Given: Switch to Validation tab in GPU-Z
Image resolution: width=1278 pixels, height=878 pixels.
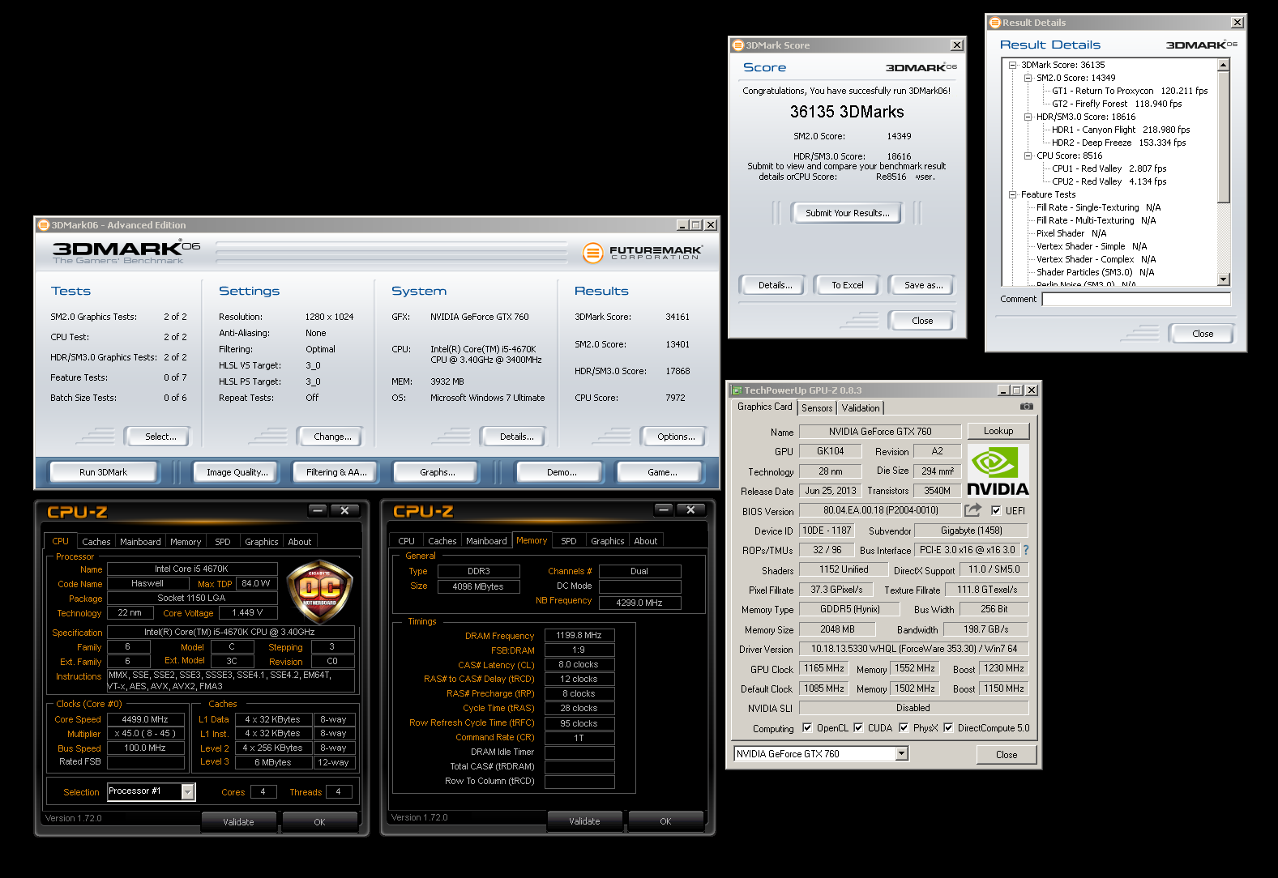Looking at the screenshot, I should click(x=860, y=408).
